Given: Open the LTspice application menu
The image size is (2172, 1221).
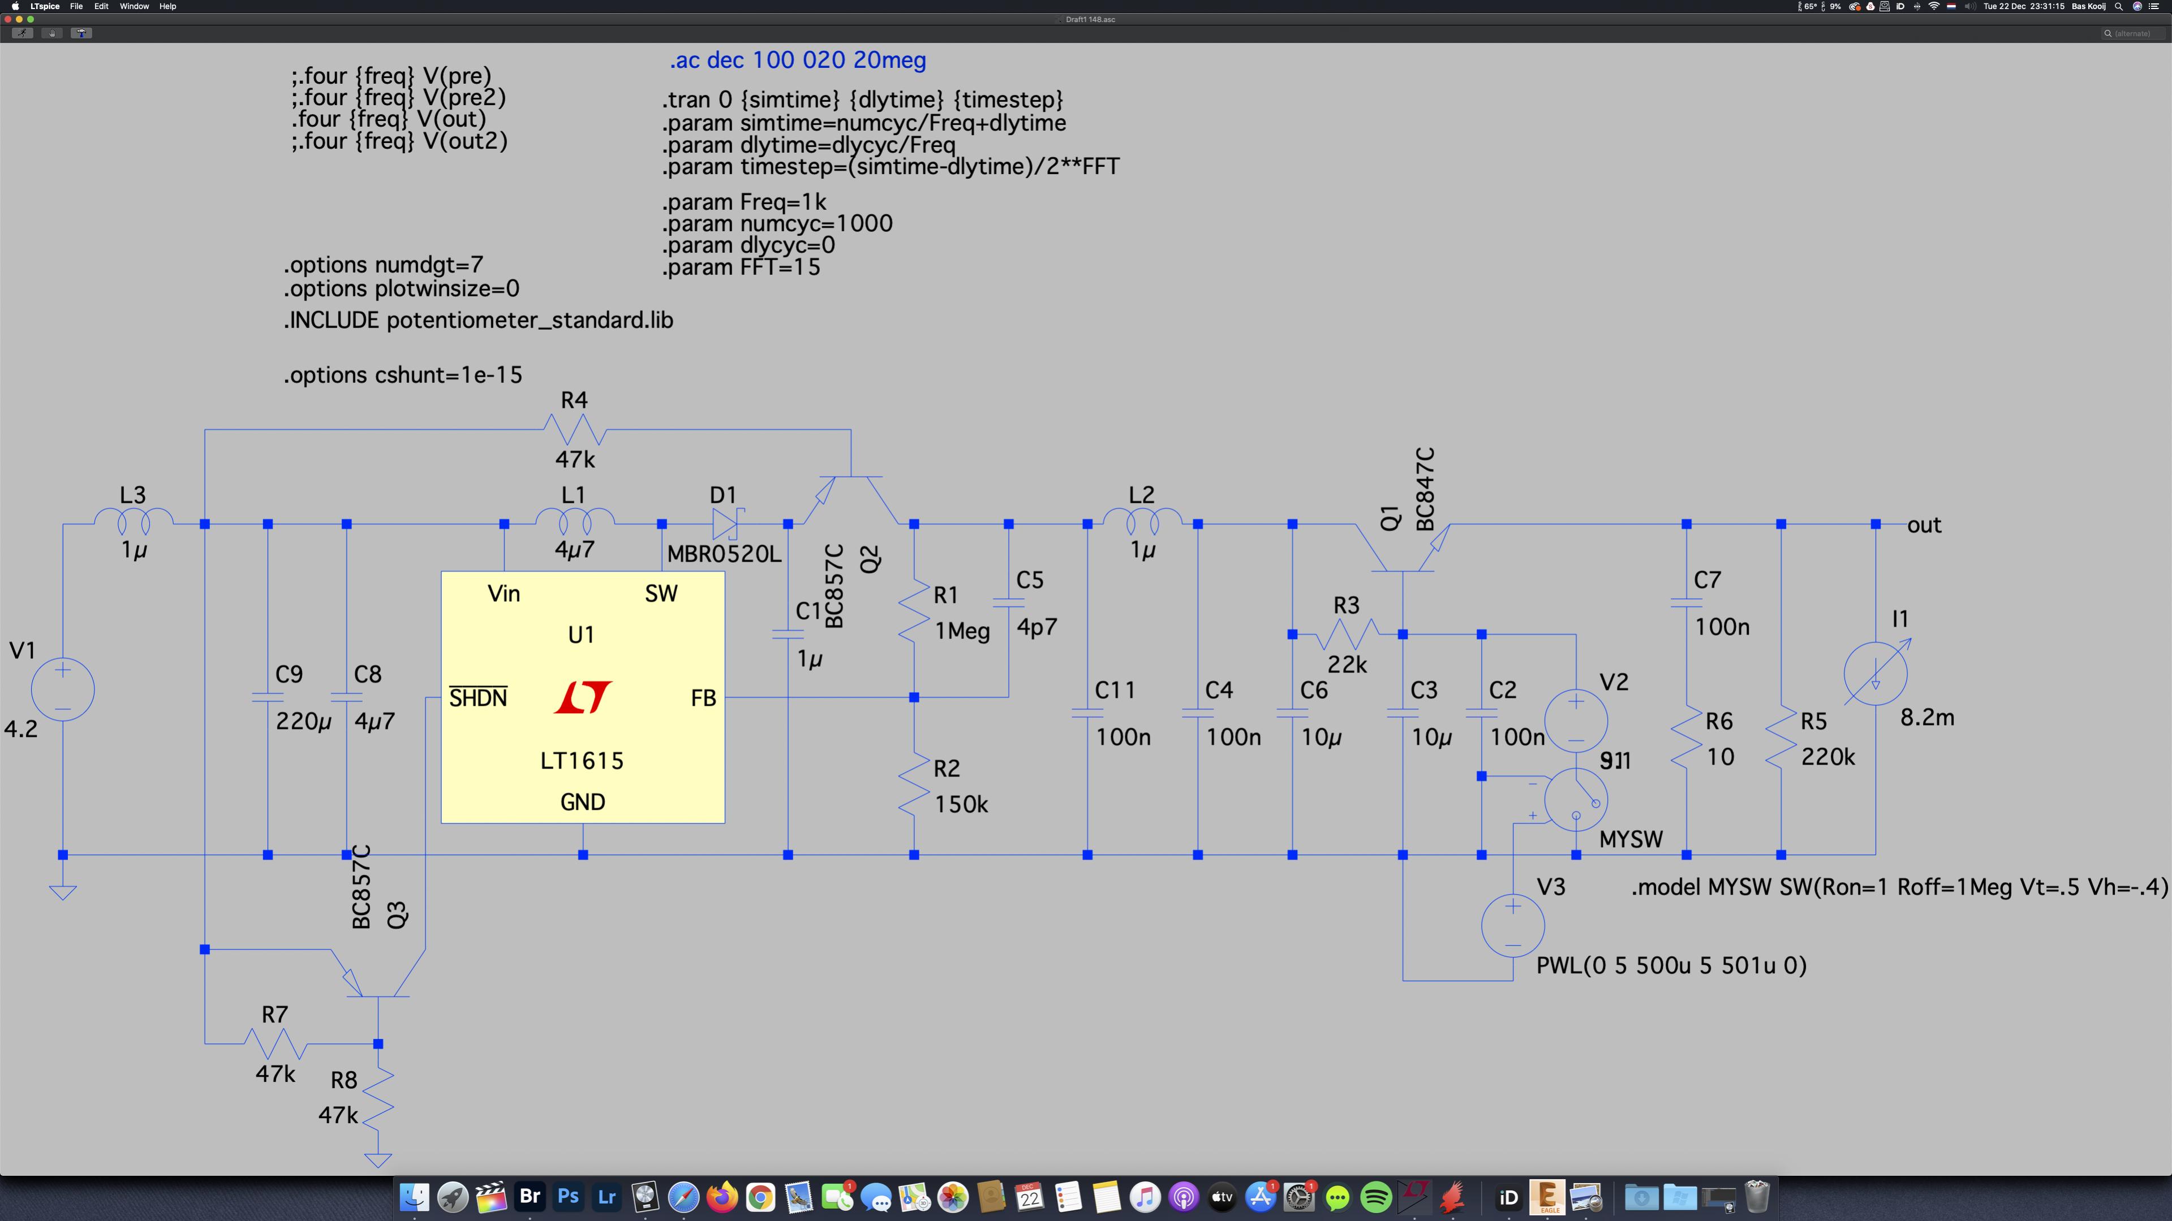Looking at the screenshot, I should click(45, 6).
